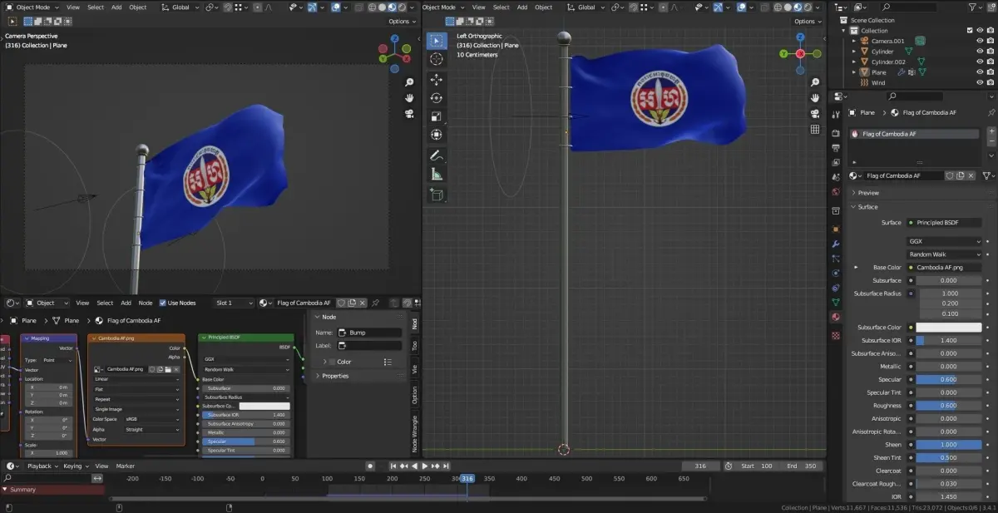Image resolution: width=998 pixels, height=513 pixels.
Task: Click the Z axis of the right viewport gizmo
Action: [x=800, y=39]
